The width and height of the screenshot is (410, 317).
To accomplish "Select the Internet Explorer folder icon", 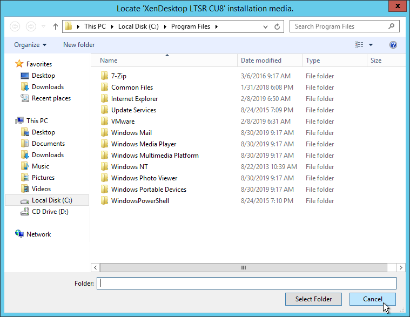I will 104,98.
